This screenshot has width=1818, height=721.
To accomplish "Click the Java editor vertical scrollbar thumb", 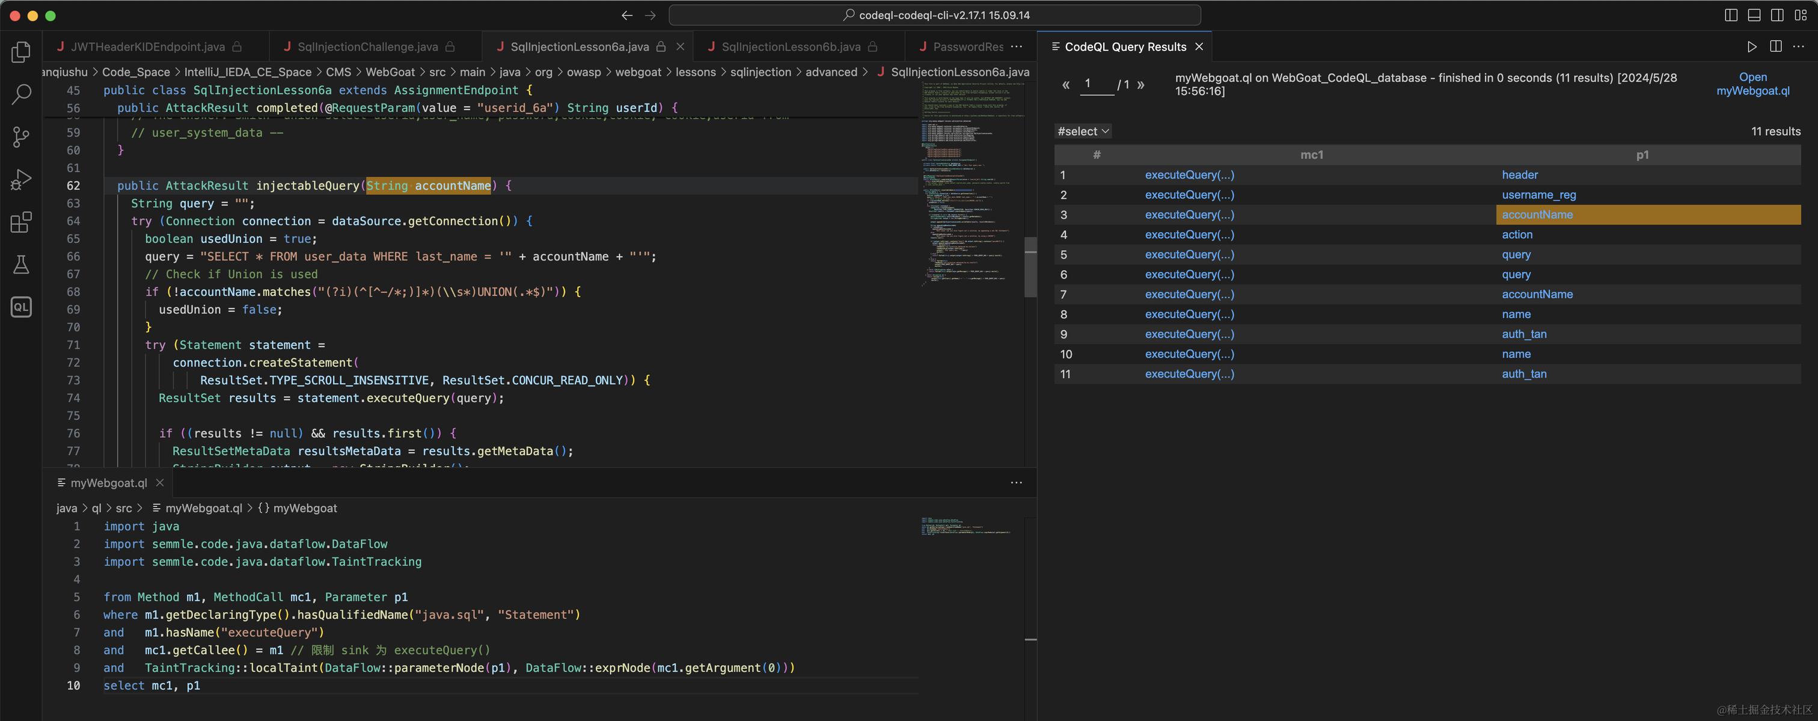I will point(1030,267).
